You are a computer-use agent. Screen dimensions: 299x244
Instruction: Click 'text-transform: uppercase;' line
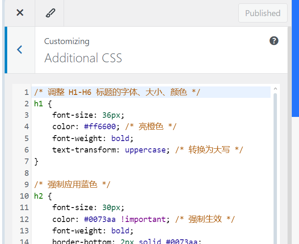coord(111,150)
